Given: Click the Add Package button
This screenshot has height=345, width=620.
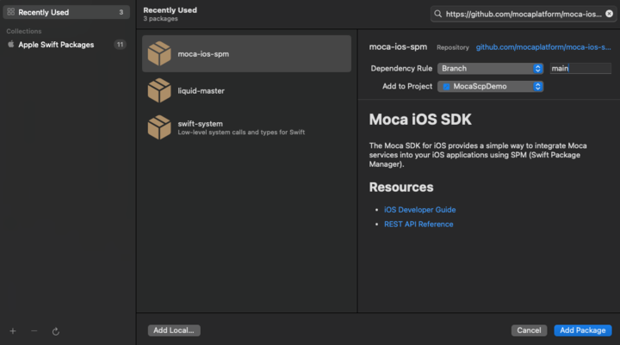Looking at the screenshot, I should coord(583,330).
